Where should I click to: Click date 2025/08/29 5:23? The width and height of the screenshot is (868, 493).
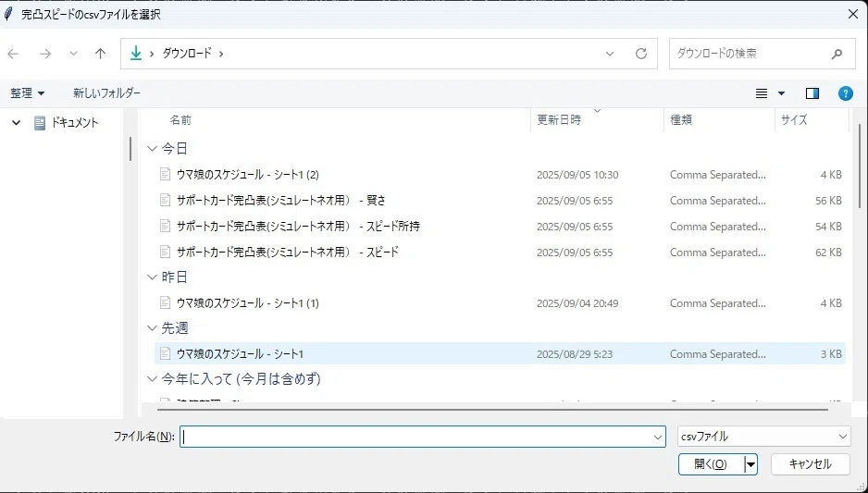point(575,354)
